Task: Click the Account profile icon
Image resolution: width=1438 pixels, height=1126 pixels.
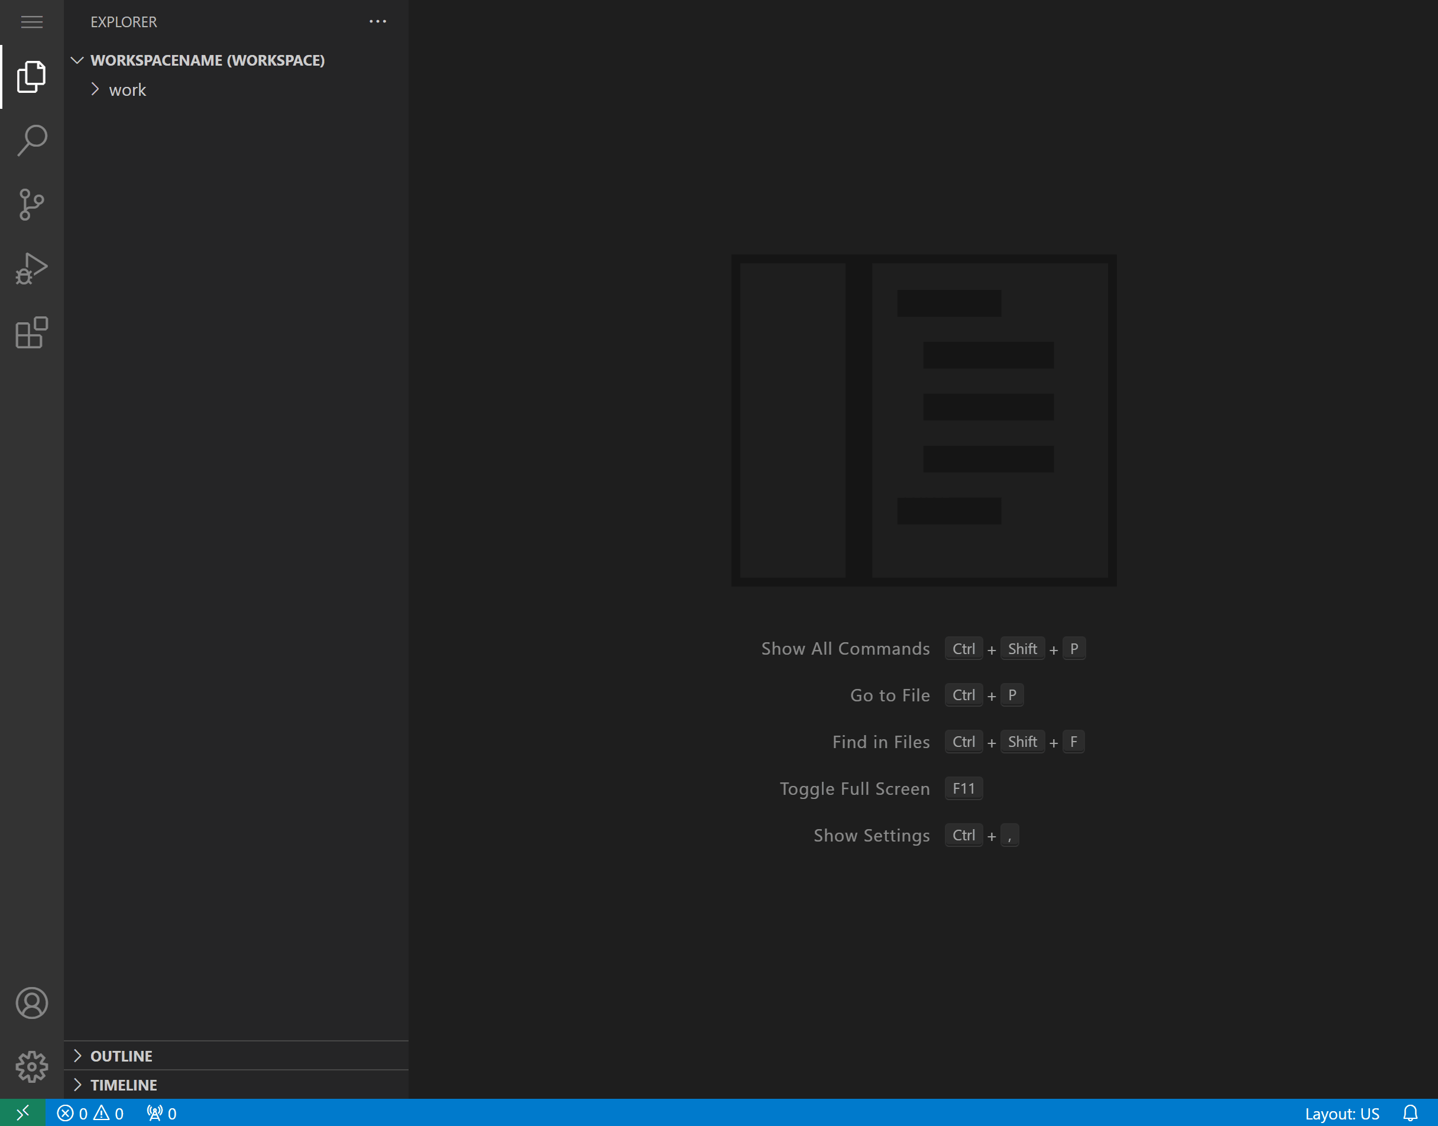Action: (31, 1002)
